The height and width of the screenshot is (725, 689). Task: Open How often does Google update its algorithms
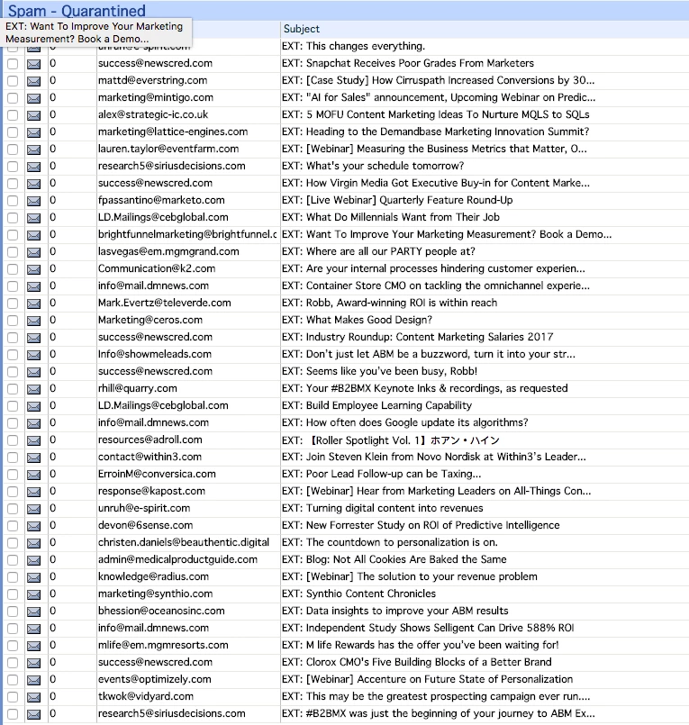(404, 422)
